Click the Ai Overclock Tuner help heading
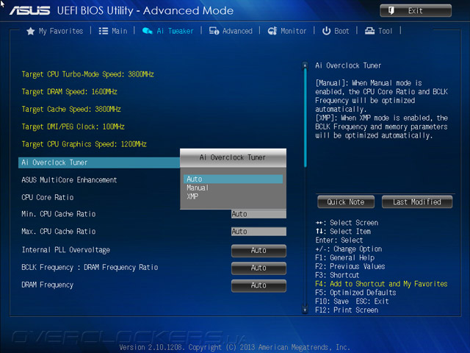470x353 pixels. (348, 65)
